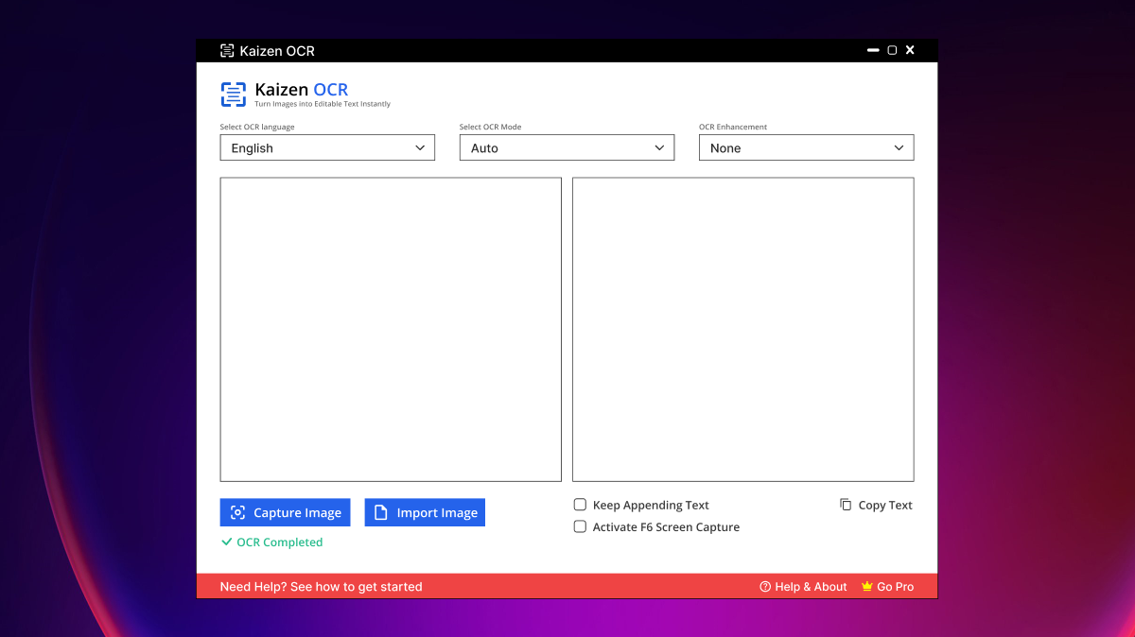Expand the OCR Mode dropdown set to Auto
Viewport: 1135px width, 637px height.
[x=567, y=148]
